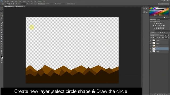Screen dimensions: 170x95
Task: Toggle the Anti-alias checkbox
Action: pyautogui.click(x=28, y=4)
